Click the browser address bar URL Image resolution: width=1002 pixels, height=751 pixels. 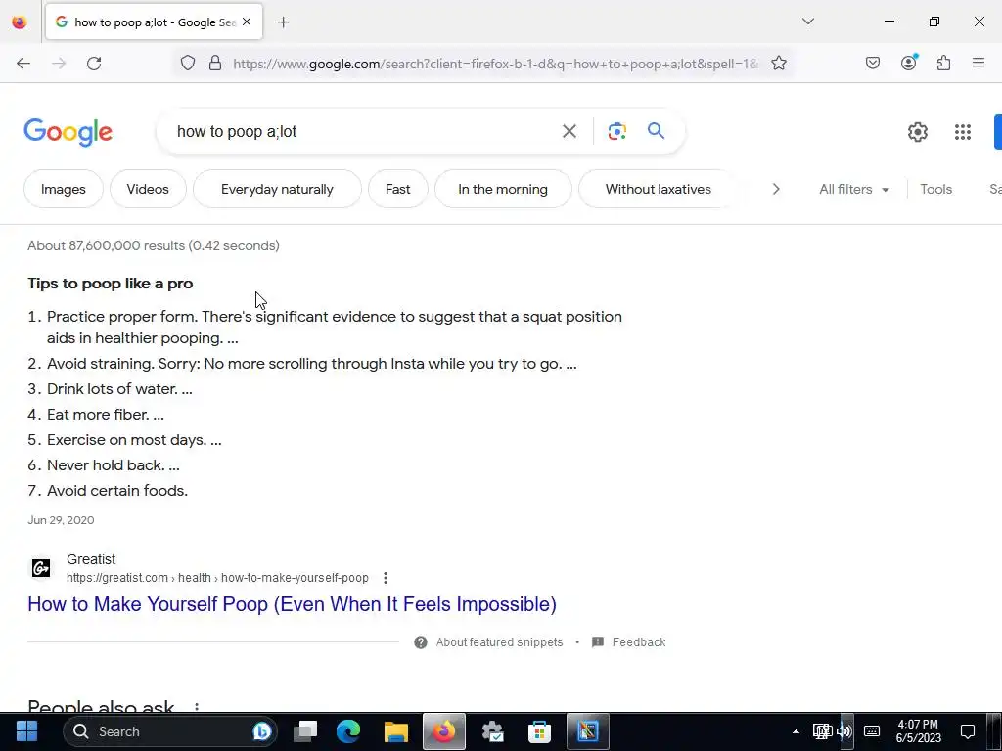[495, 64]
